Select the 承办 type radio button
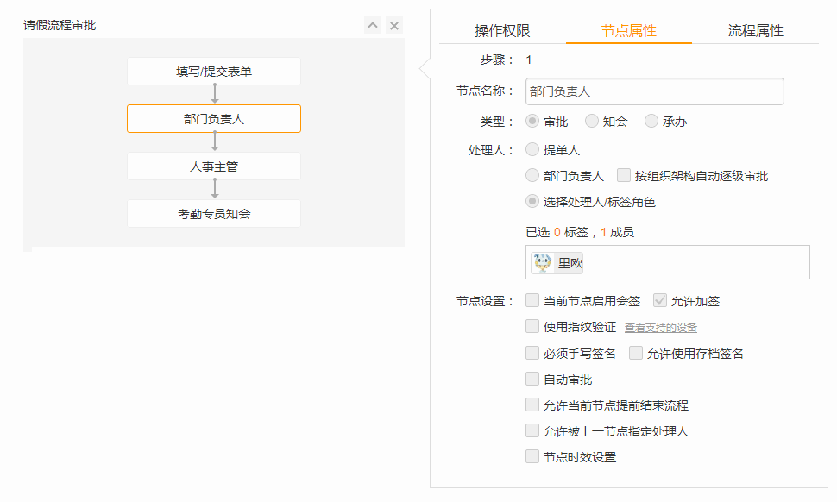This screenshot has width=837, height=502. 651,121
